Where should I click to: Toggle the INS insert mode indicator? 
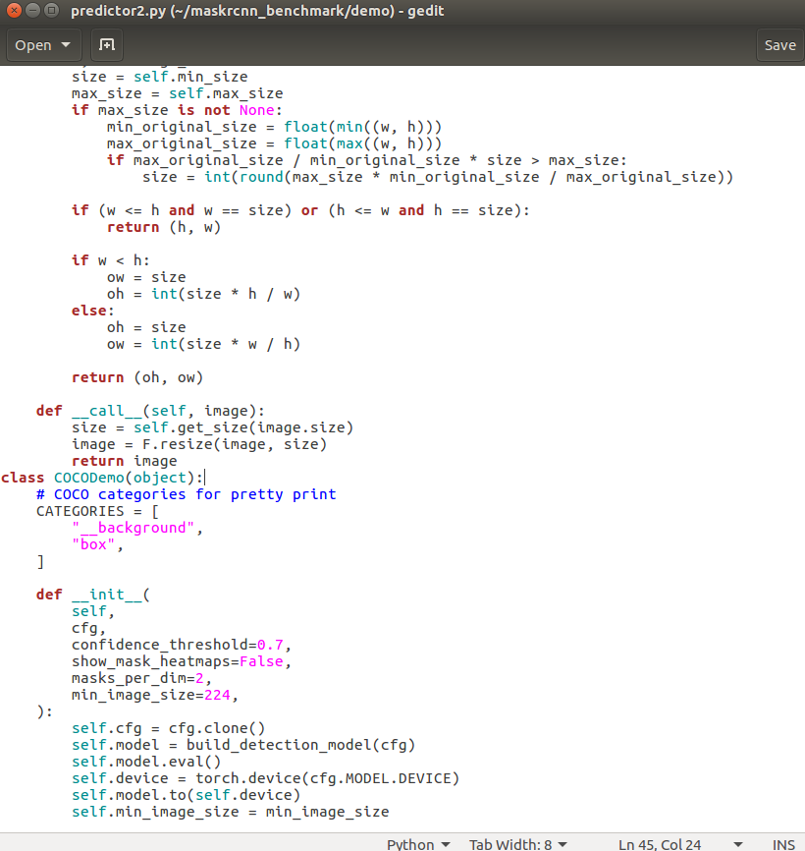click(783, 844)
